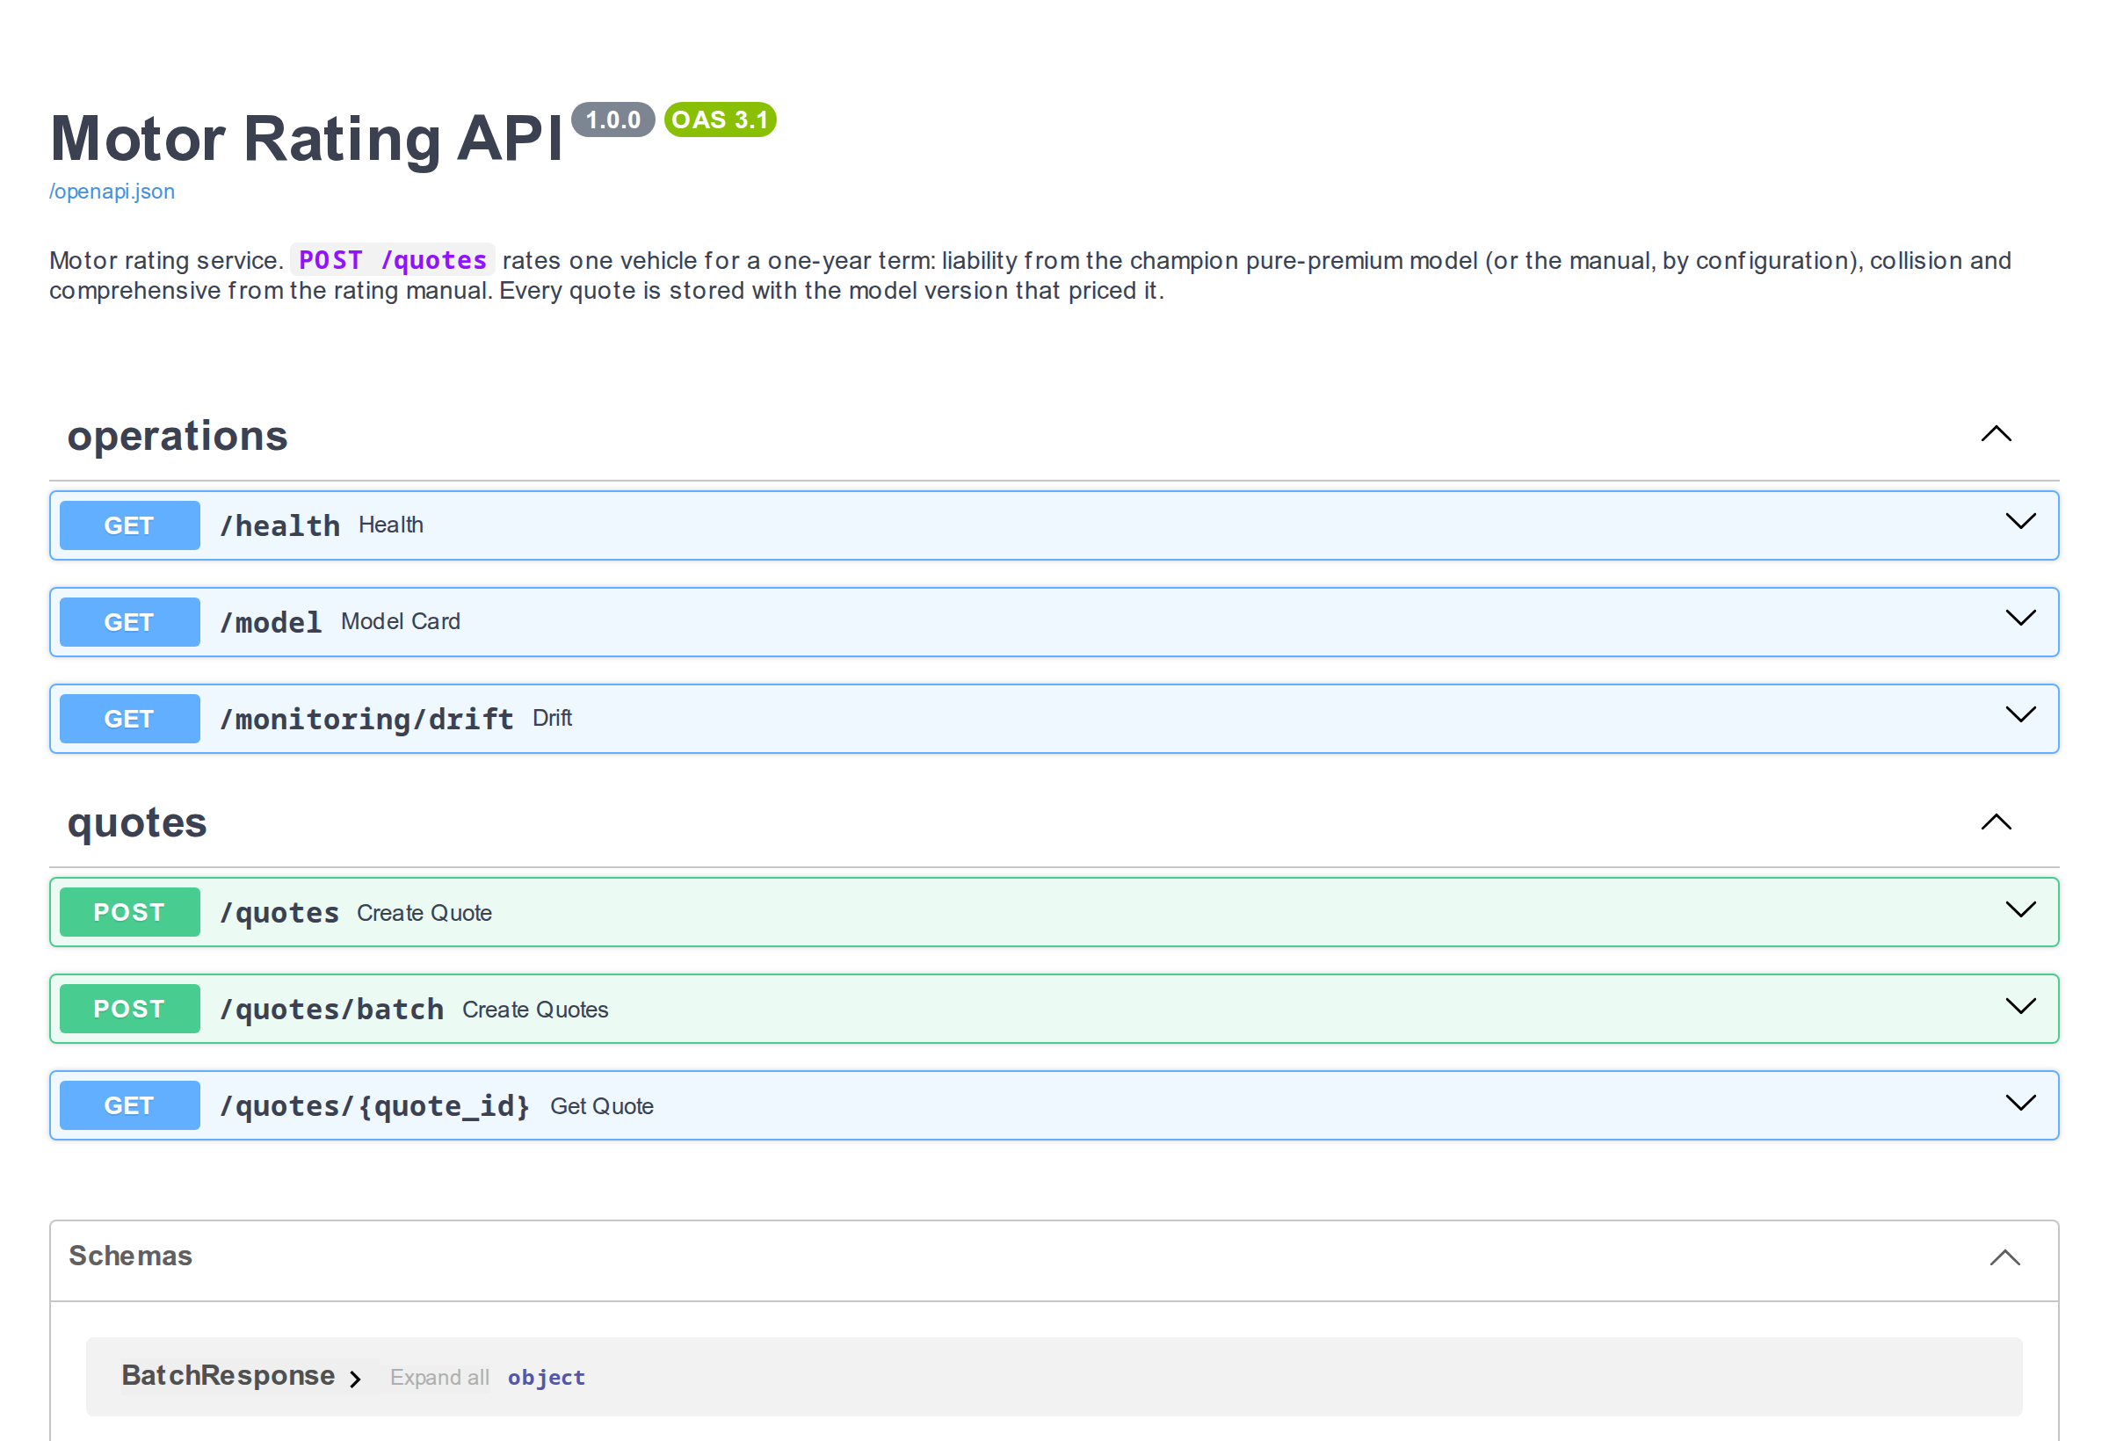
Task: Click the GET badge for /monitoring/drift
Action: 130,719
